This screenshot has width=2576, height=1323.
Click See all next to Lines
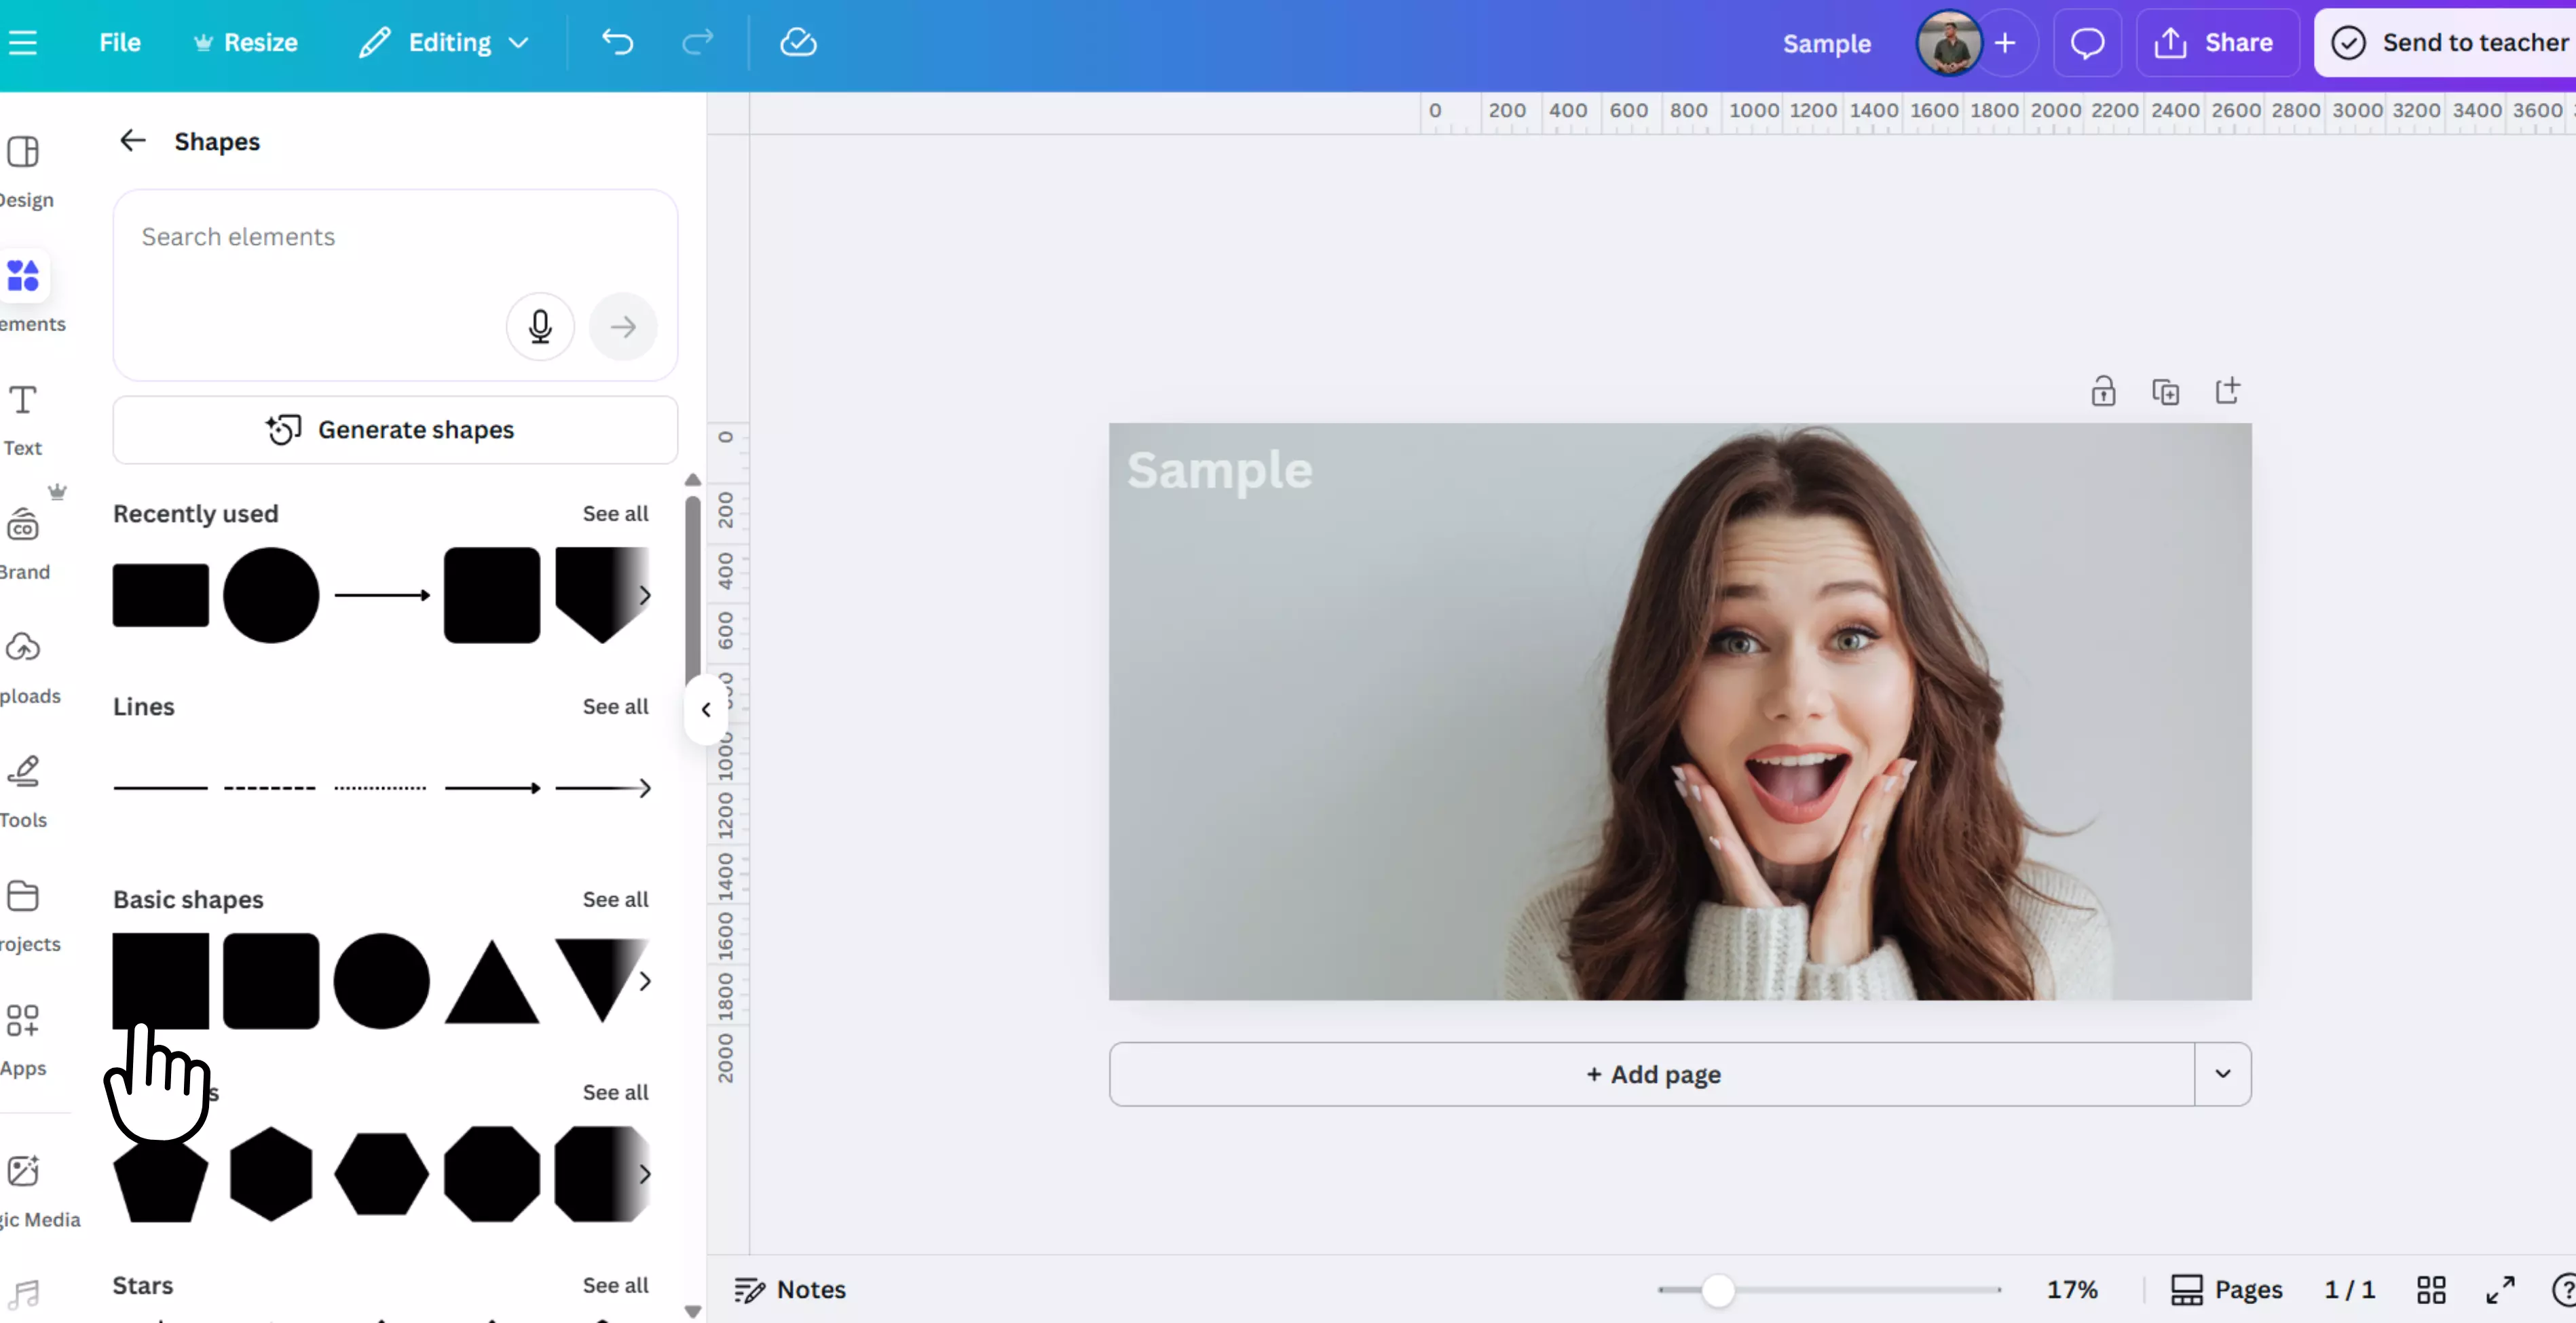click(x=615, y=706)
